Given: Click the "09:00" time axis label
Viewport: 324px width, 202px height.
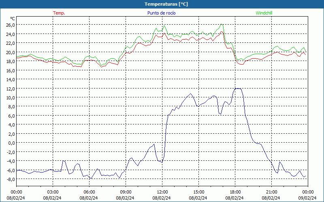Looking at the screenshot, I should (125, 192).
